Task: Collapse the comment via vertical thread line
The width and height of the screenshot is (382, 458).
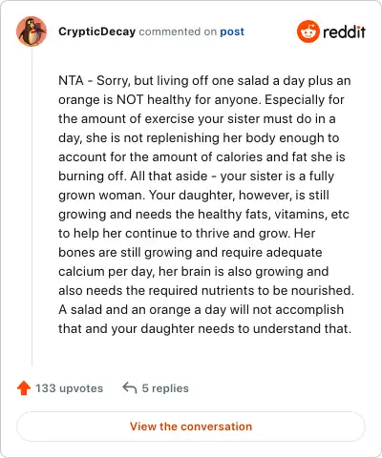Action: pos(32,207)
